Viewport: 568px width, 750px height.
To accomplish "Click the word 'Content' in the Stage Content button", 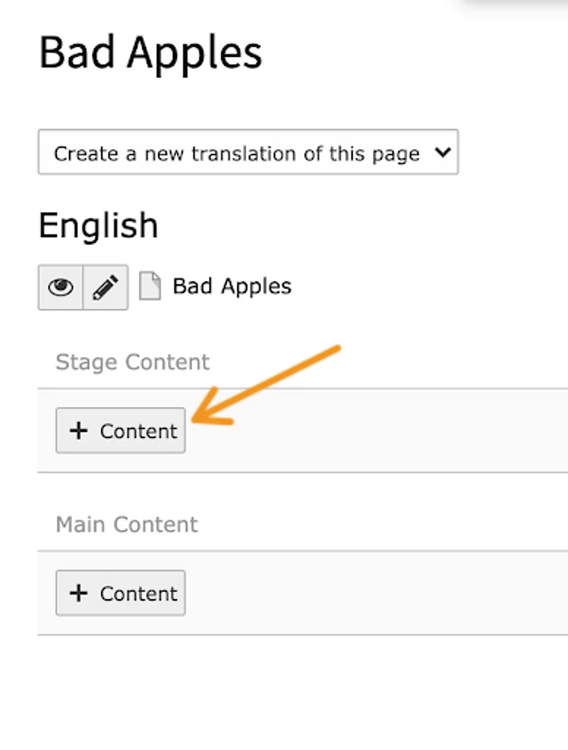I will 138,432.
